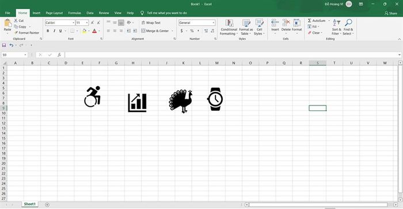Click the Delete cells icon
The height and width of the screenshot is (209, 403).
pyautogui.click(x=286, y=23)
